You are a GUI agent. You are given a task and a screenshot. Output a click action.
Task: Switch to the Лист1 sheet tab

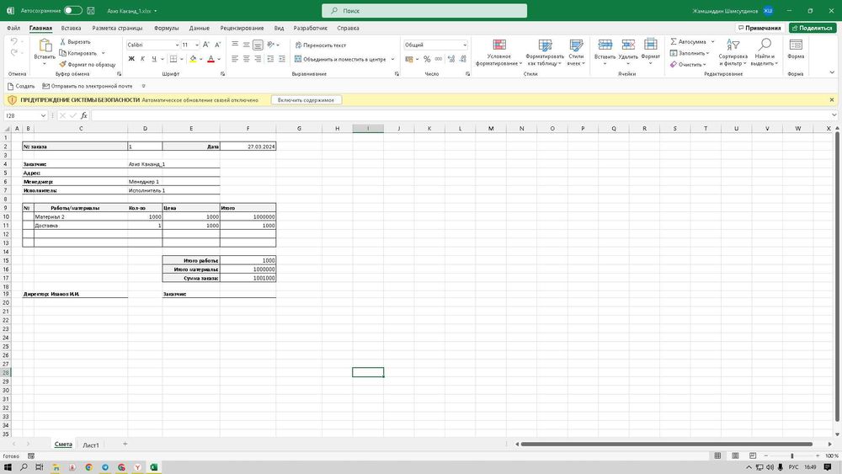click(x=91, y=445)
